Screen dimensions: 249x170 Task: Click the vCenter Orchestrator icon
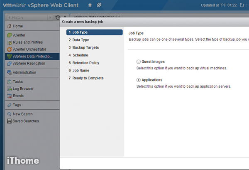click(x=9, y=49)
